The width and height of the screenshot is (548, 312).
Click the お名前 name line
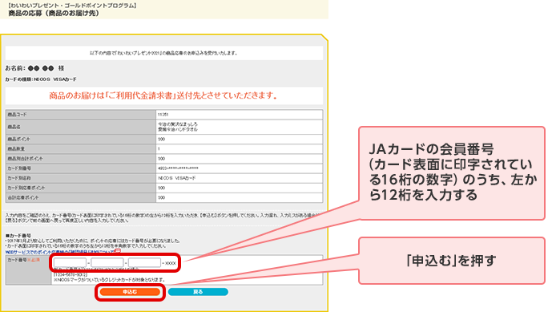(34, 68)
